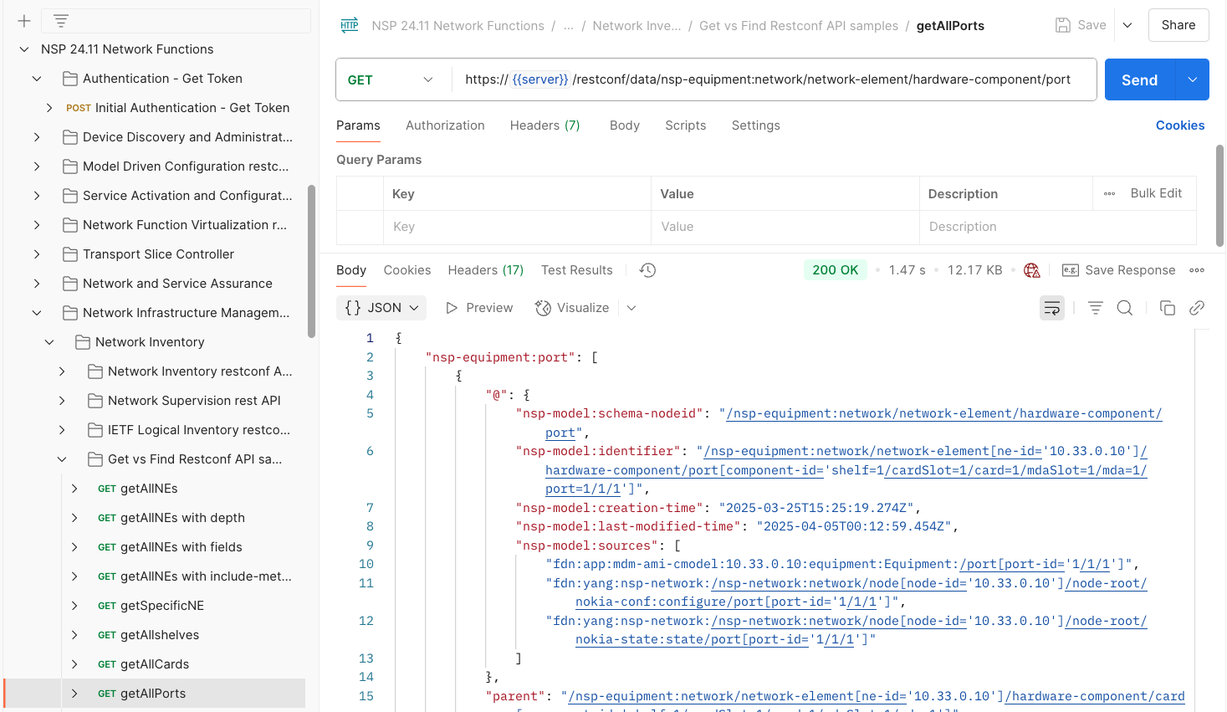Screen dimensions: 1227x712
Task: Open more options next to Save Response
Action: coord(1197,270)
